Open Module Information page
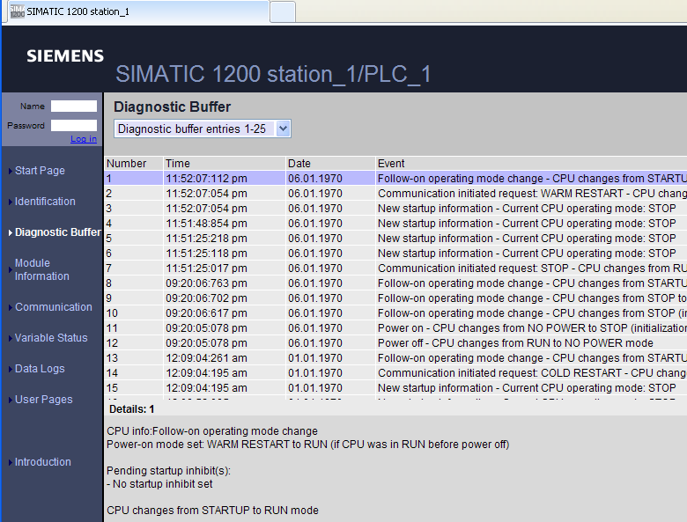The image size is (687, 522). (x=42, y=269)
